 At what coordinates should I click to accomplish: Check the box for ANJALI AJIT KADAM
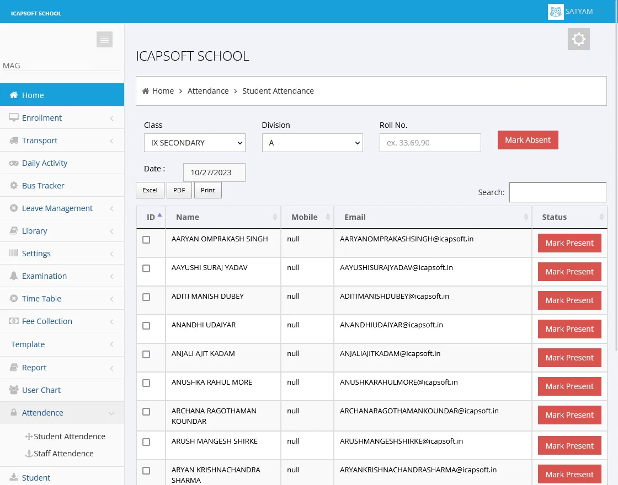146,354
